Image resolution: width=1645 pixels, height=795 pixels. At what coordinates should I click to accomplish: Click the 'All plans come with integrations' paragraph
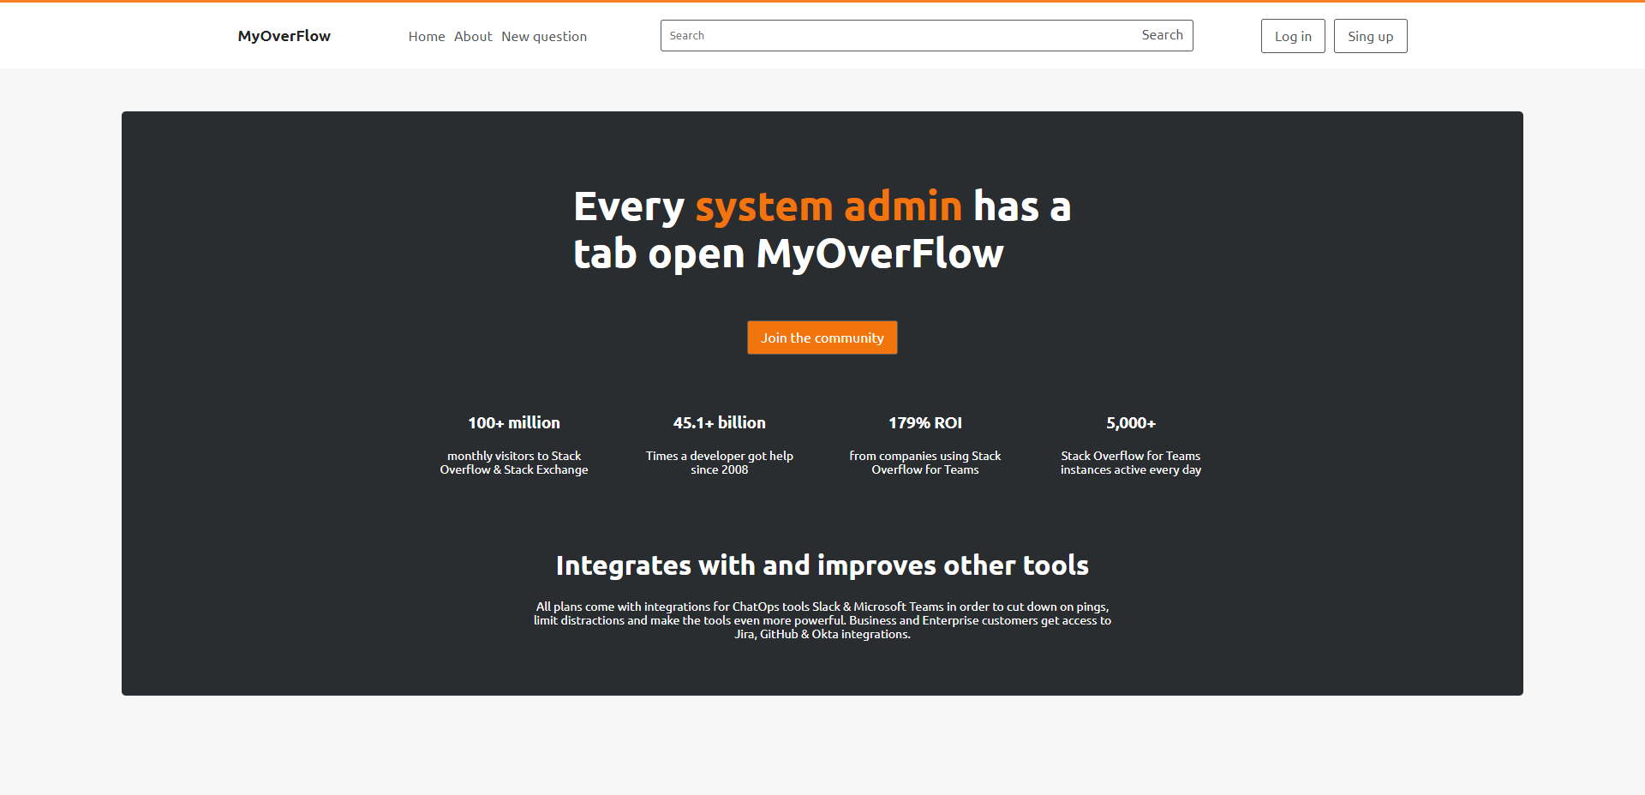pyautogui.click(x=822, y=620)
